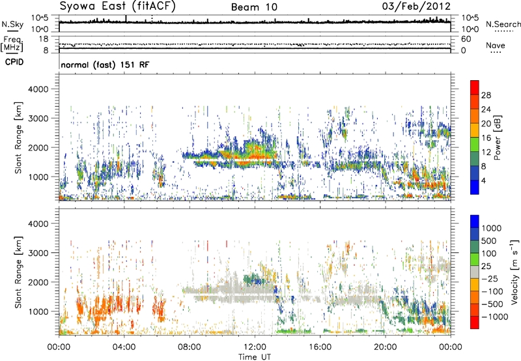Image resolution: width=521 pixels, height=361 pixels.
Task: Click "25" on the Velocity colorbar
Action: (486, 267)
